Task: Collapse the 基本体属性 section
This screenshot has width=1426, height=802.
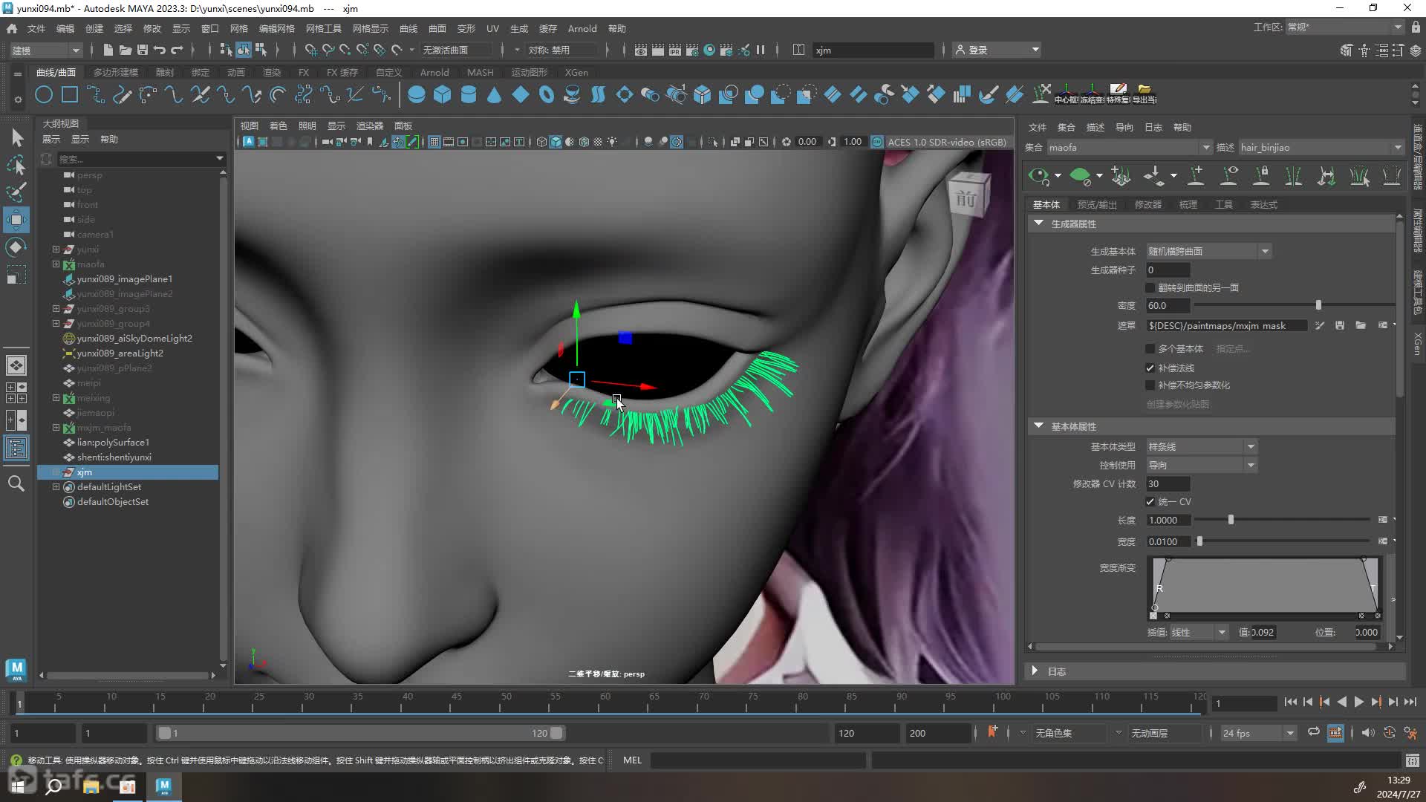Action: [x=1038, y=426]
